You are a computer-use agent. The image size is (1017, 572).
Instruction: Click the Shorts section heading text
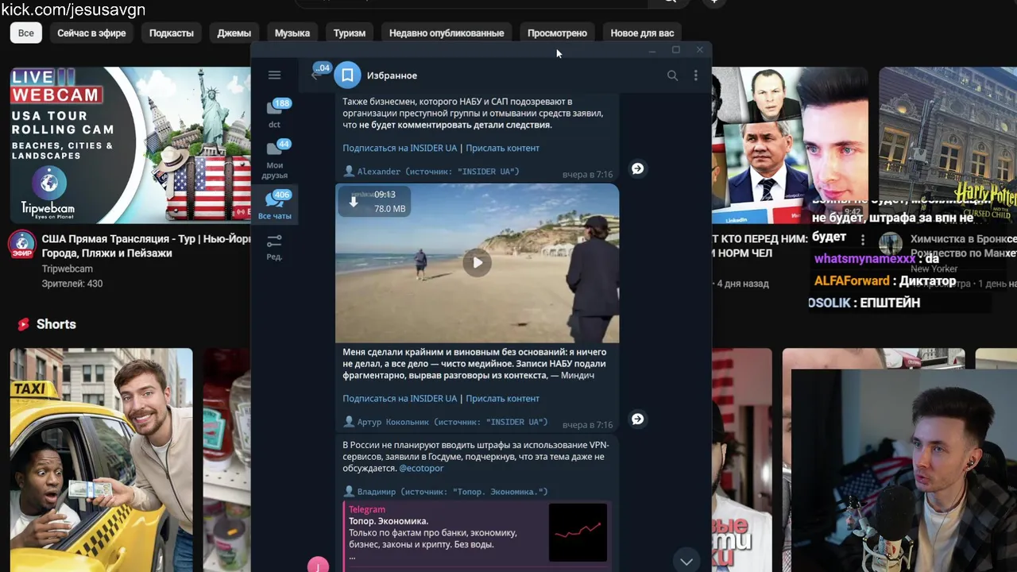[x=56, y=324]
